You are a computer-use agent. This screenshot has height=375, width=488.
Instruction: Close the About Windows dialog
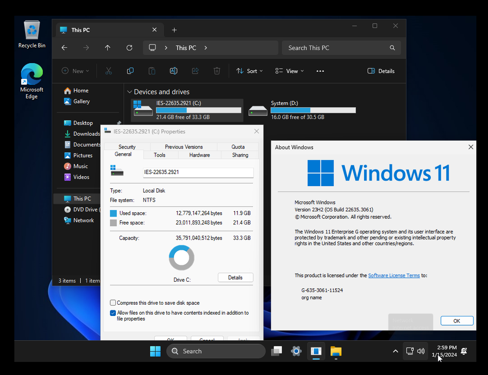(471, 147)
